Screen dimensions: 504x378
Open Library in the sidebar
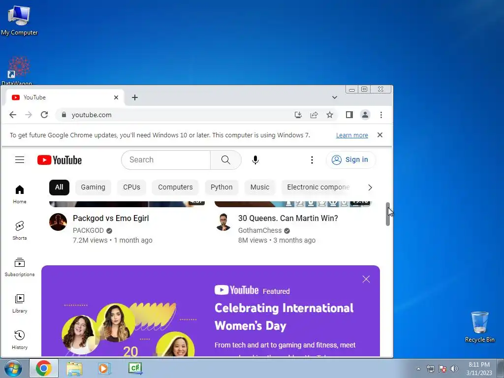[x=20, y=303]
